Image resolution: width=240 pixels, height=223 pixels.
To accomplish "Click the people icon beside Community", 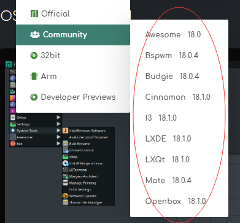I will coord(35,35).
